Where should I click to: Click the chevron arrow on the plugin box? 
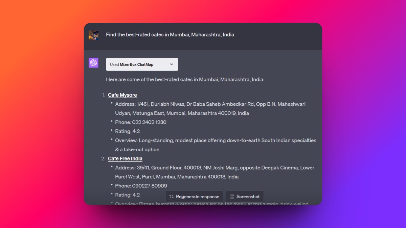(172, 64)
